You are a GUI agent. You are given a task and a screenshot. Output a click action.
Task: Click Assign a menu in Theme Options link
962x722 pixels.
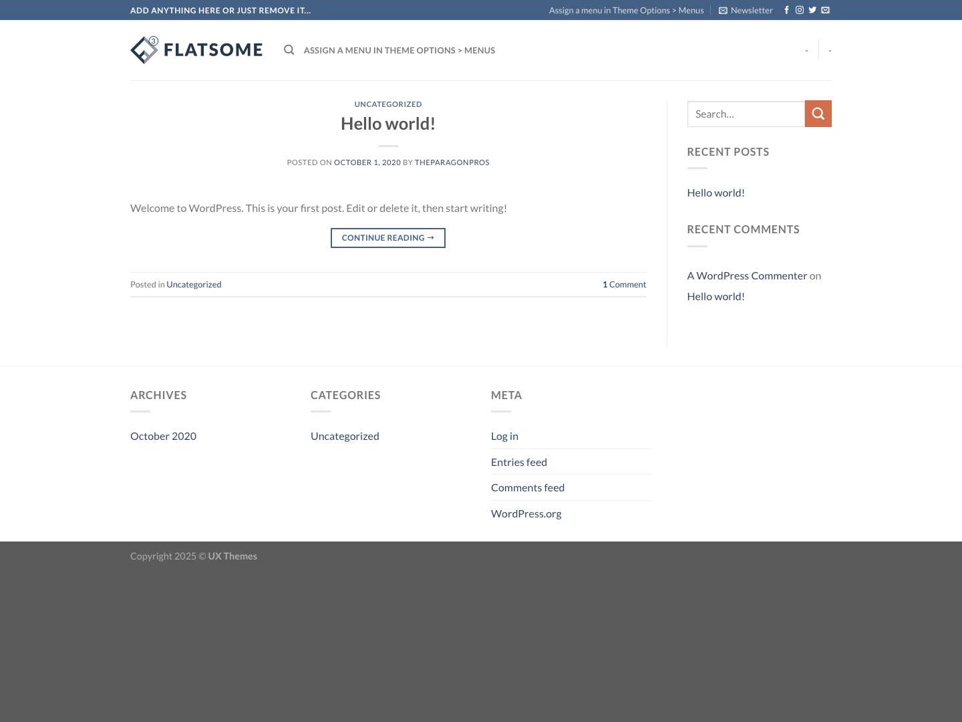point(626,10)
